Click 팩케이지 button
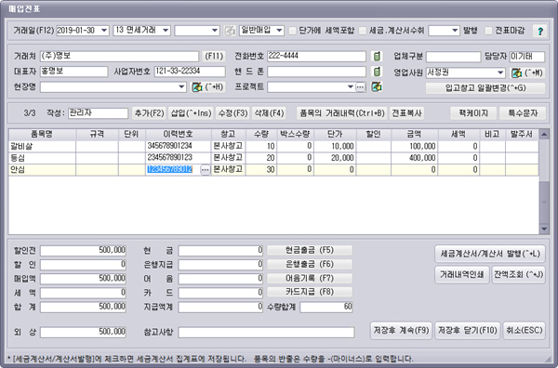 tap(473, 113)
